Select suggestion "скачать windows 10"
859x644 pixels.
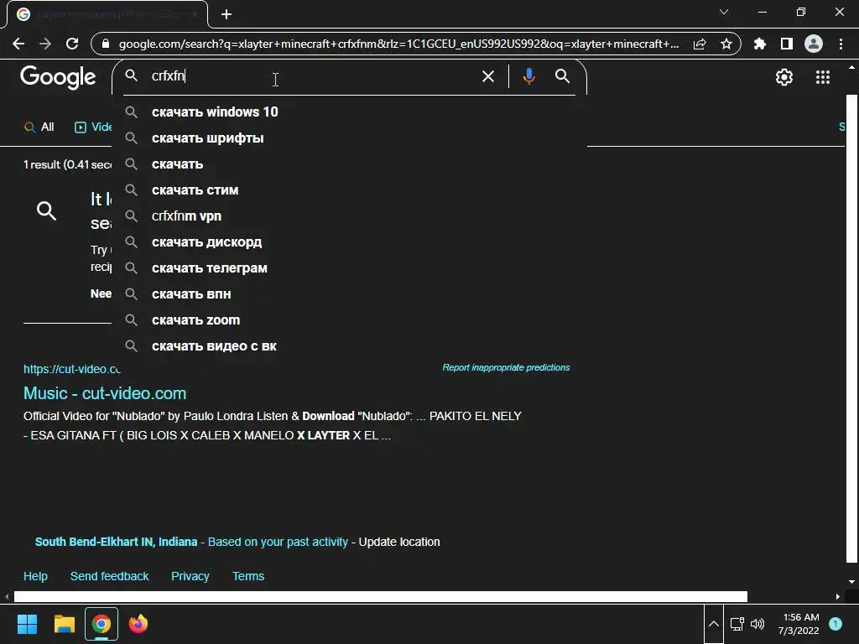[x=349, y=112]
